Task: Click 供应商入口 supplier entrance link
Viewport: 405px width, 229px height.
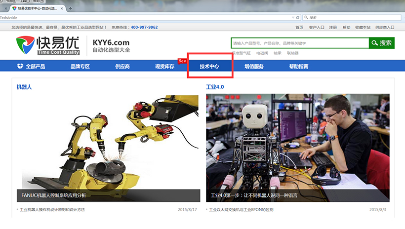Action: pos(385,27)
